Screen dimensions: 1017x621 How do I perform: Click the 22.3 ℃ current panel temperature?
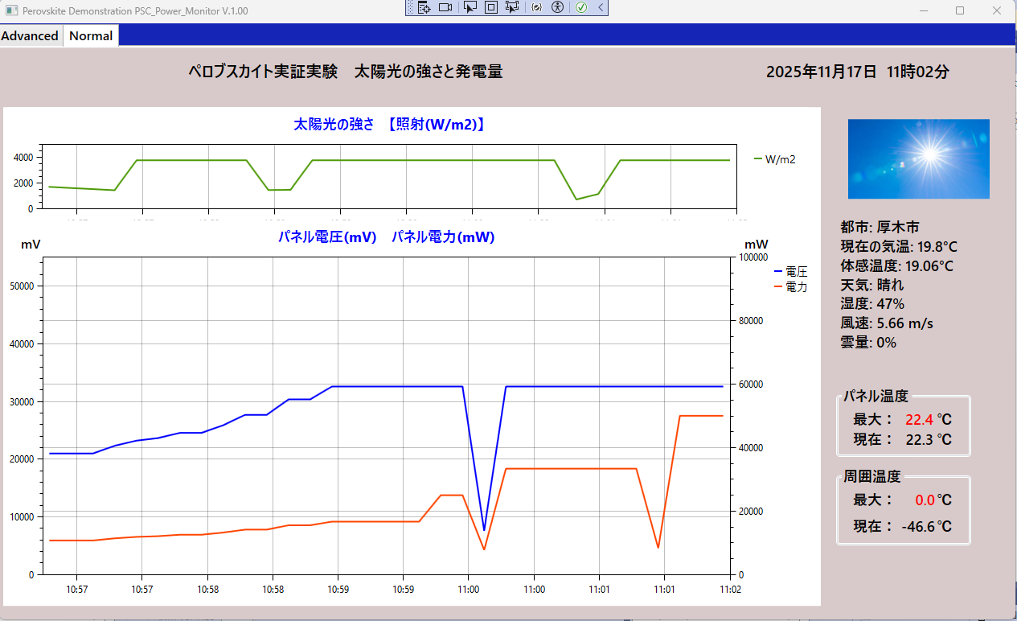929,440
